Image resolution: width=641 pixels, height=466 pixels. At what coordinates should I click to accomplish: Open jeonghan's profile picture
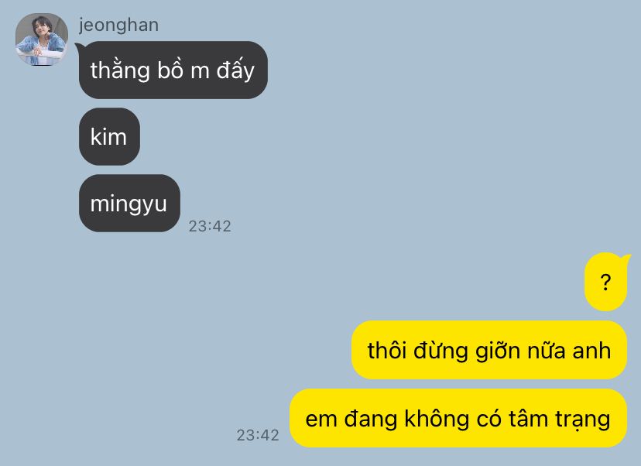[42, 39]
